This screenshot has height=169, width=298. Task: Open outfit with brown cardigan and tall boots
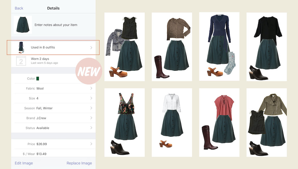point(172,47)
